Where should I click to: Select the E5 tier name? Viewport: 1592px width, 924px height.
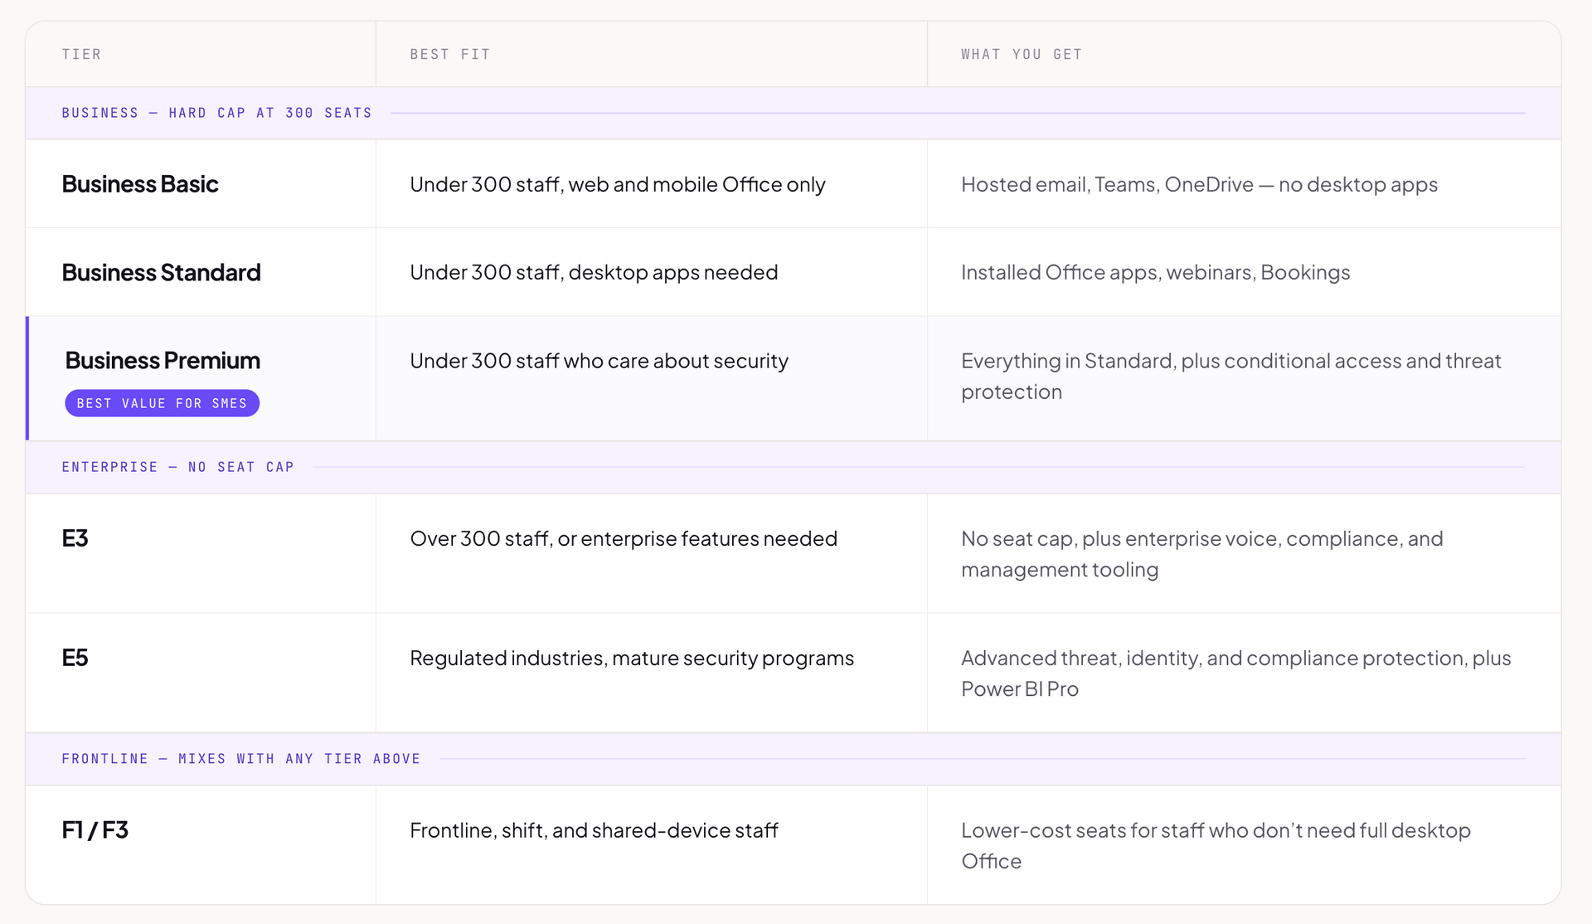tap(75, 658)
